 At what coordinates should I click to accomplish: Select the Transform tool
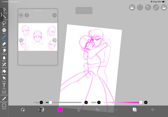(x=4, y=11)
